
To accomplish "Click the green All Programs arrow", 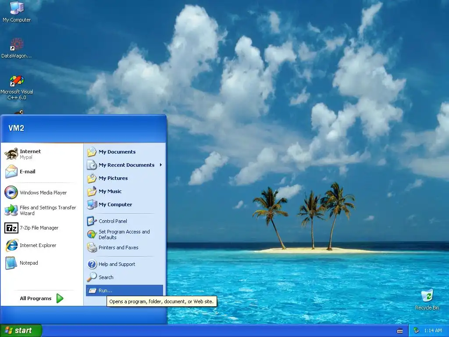I will [x=60, y=298].
